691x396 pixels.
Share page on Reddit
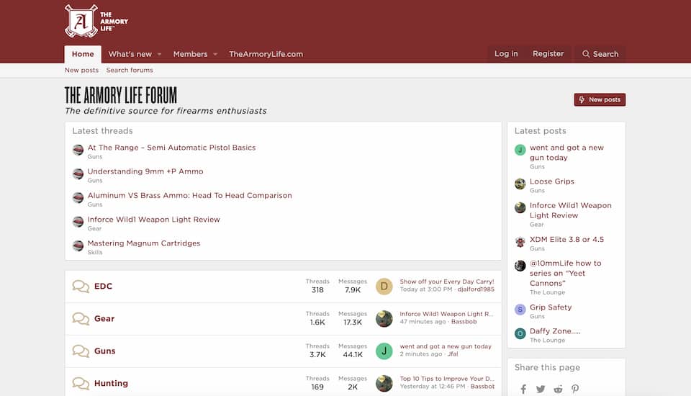558,389
